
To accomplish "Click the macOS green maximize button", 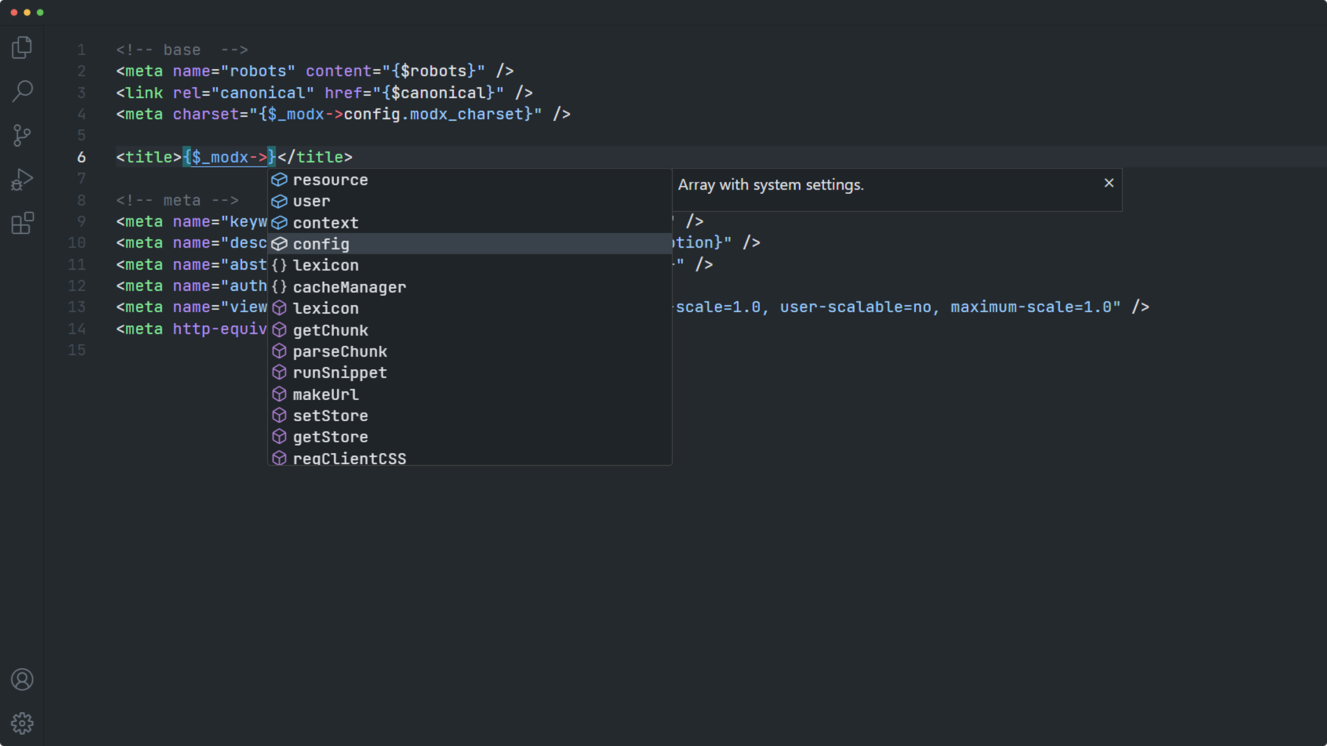I will [40, 12].
